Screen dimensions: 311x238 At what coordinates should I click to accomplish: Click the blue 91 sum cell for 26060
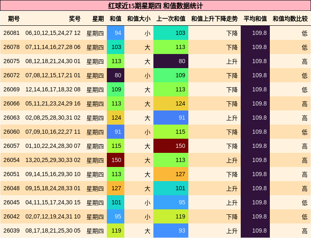coord(116,132)
